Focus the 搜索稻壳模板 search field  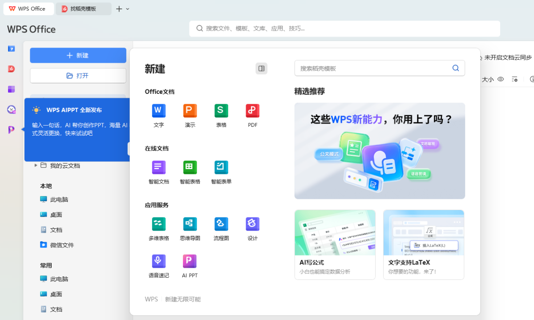pyautogui.click(x=373, y=69)
